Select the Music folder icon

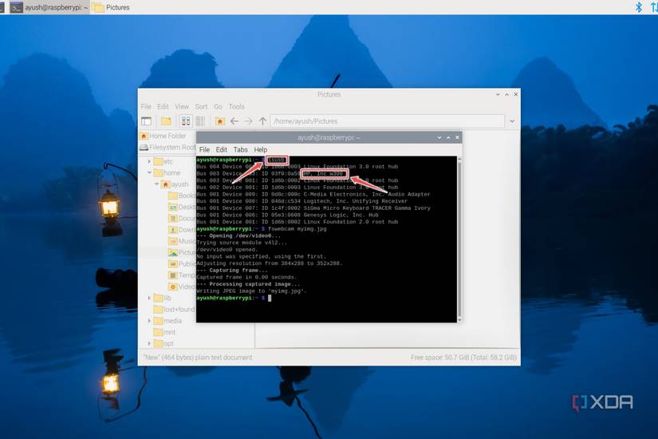(172, 241)
